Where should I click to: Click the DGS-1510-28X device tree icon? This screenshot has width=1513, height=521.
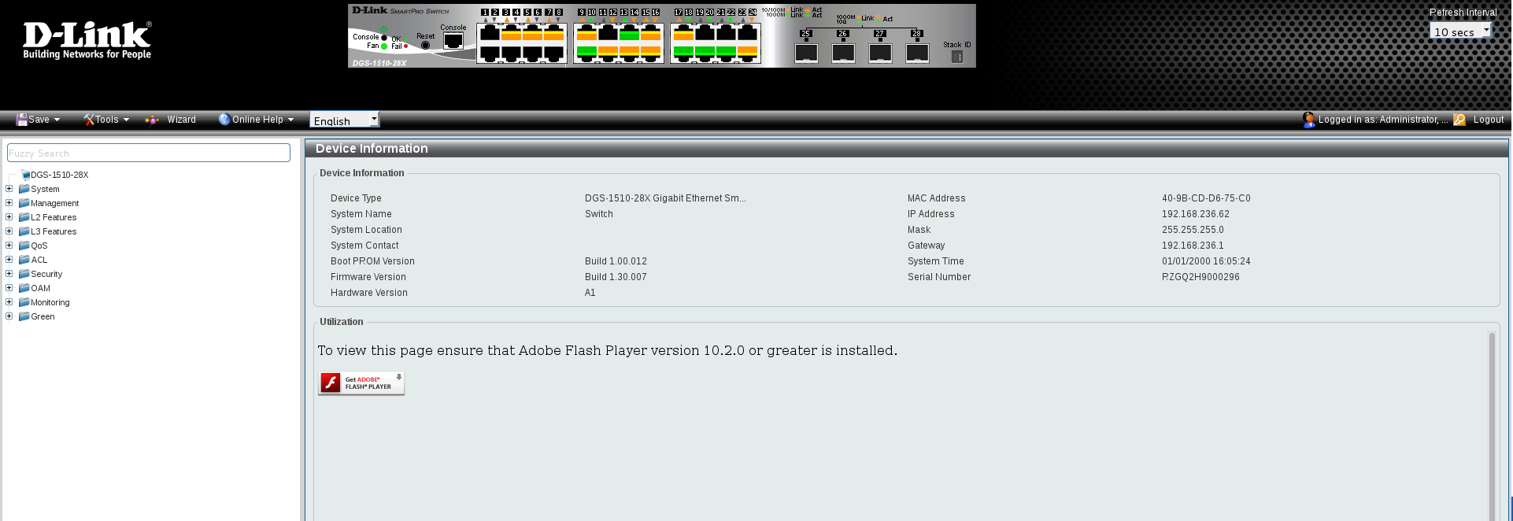[25, 175]
